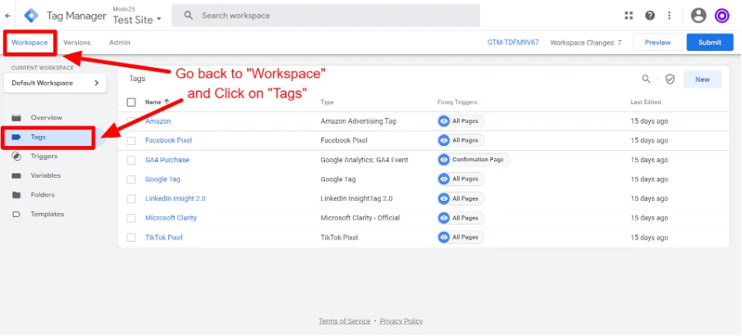Sort by the Name column arrow
The width and height of the screenshot is (742, 336).
167,102
